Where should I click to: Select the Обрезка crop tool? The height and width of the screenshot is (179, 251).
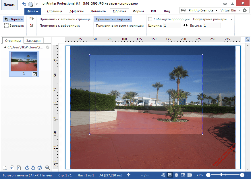(x=13, y=19)
